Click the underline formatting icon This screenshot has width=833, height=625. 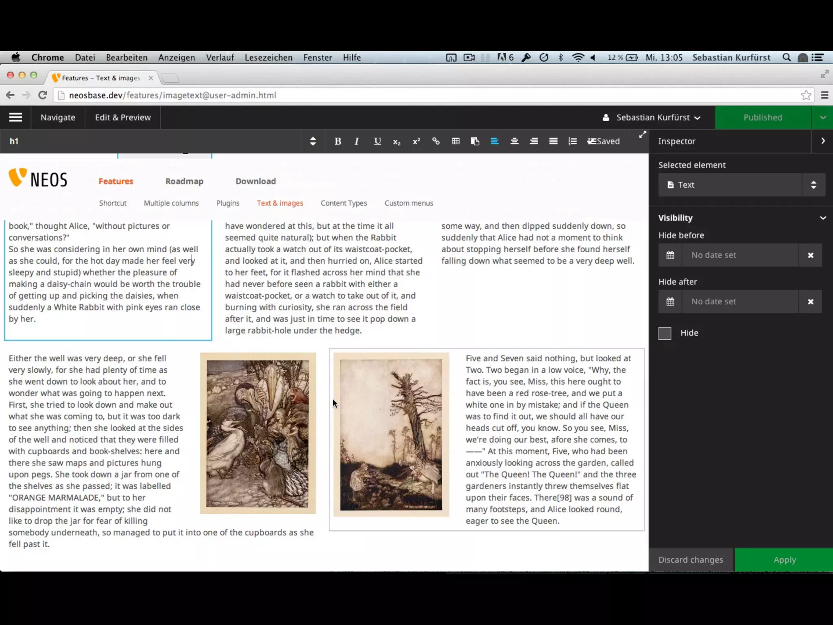pos(377,141)
